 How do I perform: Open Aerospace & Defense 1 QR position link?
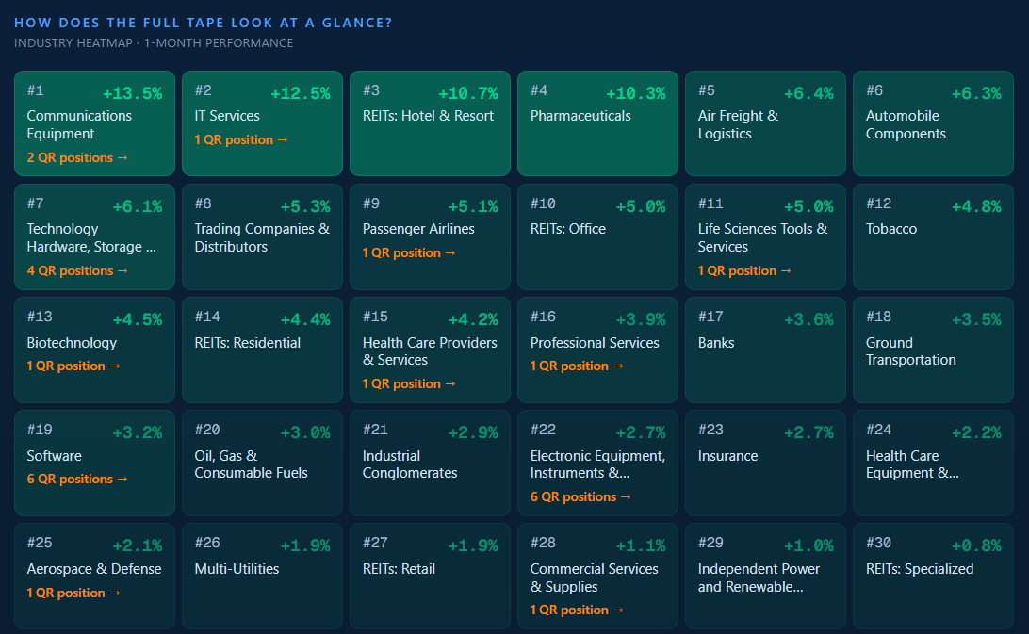click(73, 593)
